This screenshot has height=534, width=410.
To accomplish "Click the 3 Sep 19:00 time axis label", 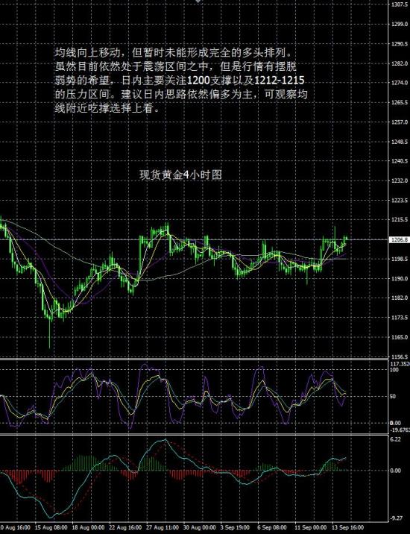I will click(x=236, y=528).
